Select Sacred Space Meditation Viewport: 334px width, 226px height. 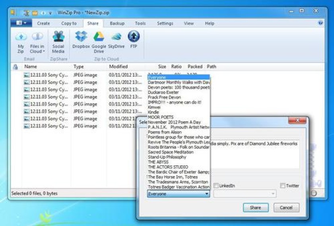(179, 152)
